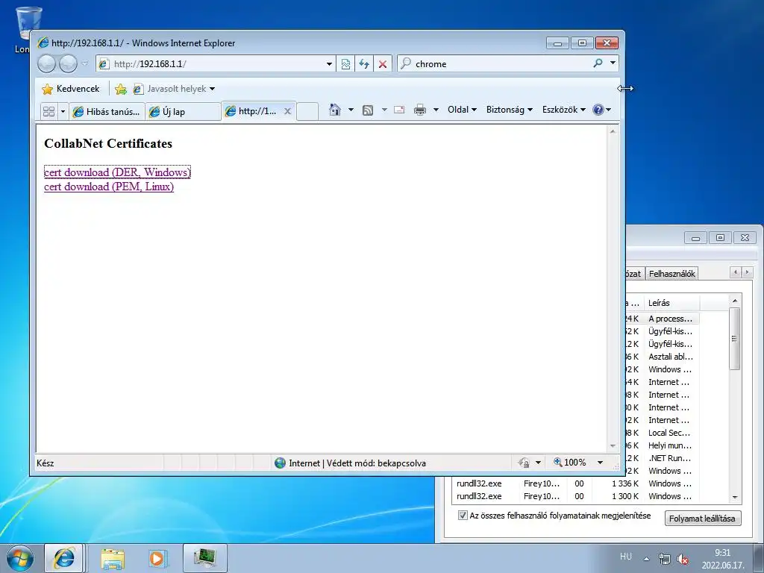
Task: Expand the Print options dropdown arrow
Action: (436, 110)
